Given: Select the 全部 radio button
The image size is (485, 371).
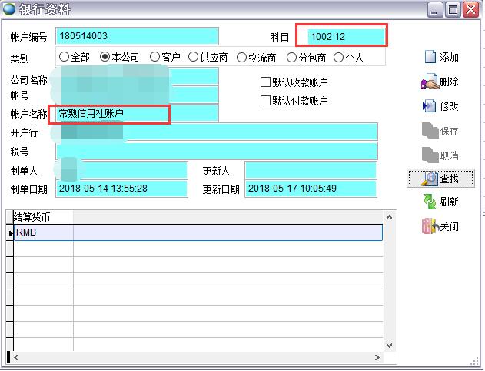Looking at the screenshot, I should click(x=64, y=58).
